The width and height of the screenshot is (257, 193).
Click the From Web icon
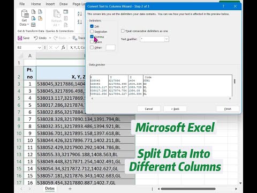tap(33, 18)
